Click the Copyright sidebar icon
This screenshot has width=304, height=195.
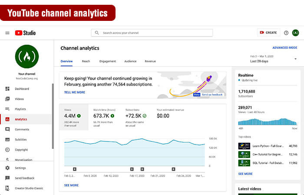click(7, 150)
